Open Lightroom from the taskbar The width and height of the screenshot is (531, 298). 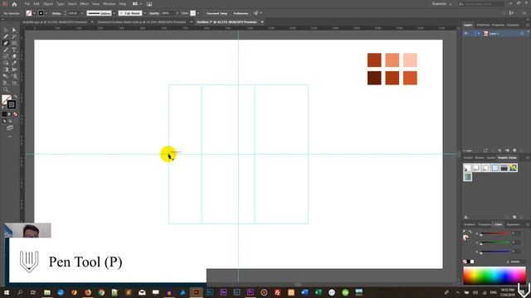236,292
